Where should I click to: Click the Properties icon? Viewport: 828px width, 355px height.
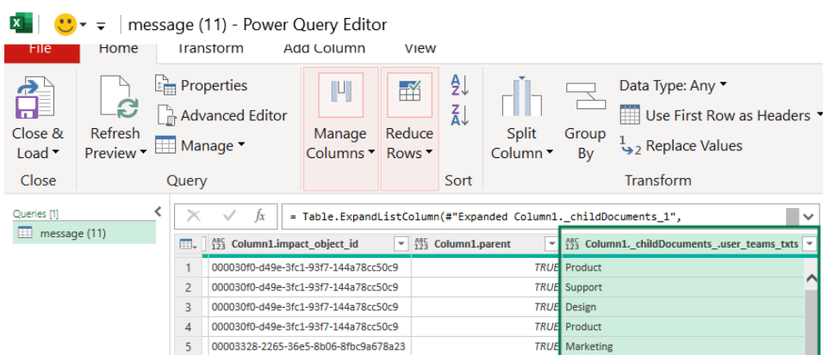tap(166, 85)
